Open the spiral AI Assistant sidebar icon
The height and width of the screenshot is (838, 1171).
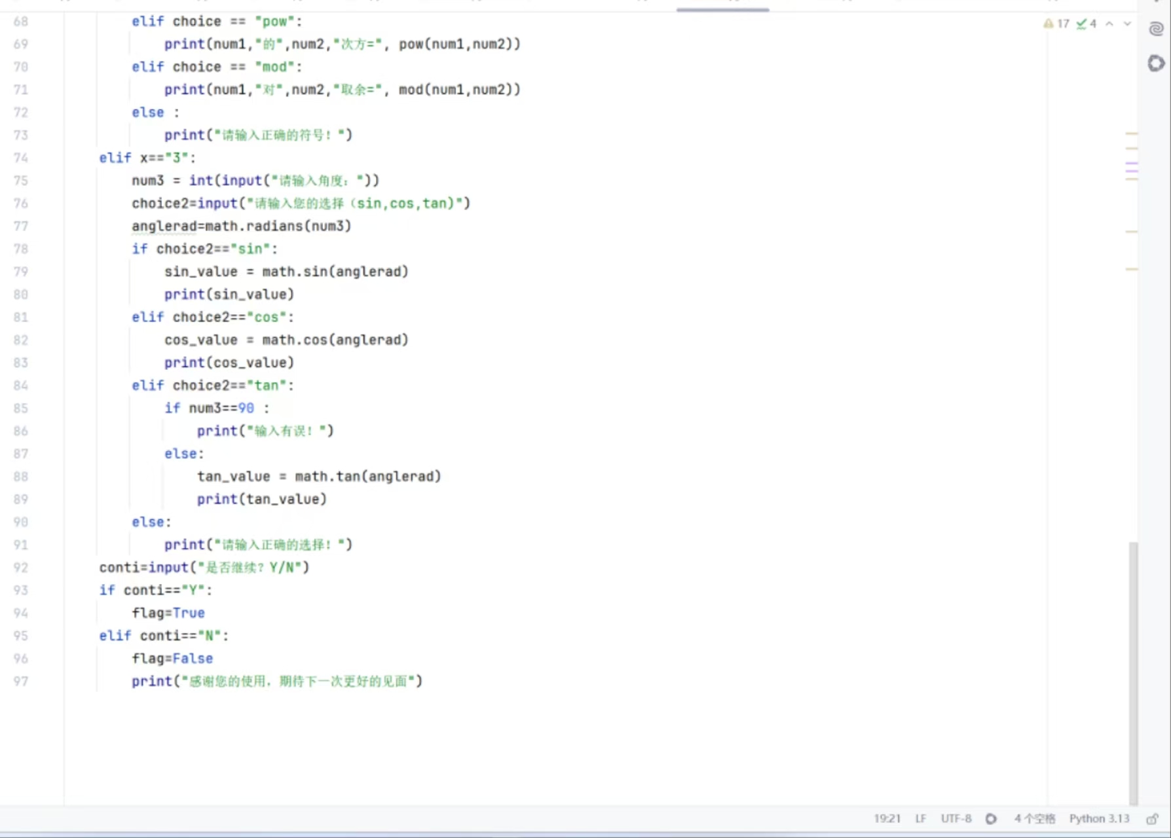pos(1156,29)
